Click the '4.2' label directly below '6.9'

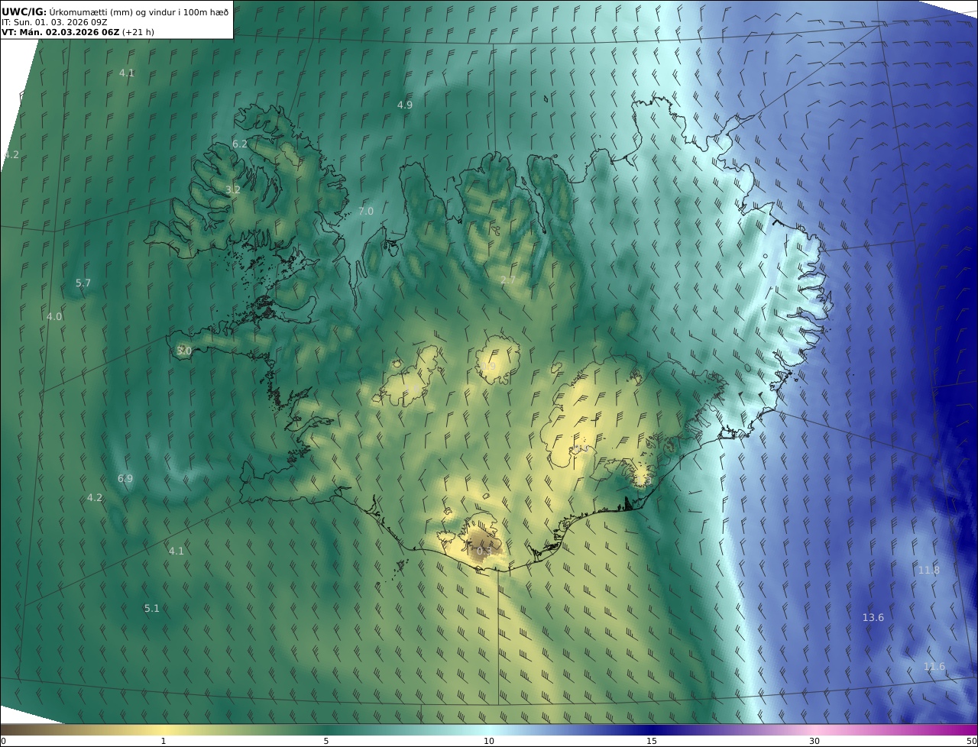click(x=95, y=497)
